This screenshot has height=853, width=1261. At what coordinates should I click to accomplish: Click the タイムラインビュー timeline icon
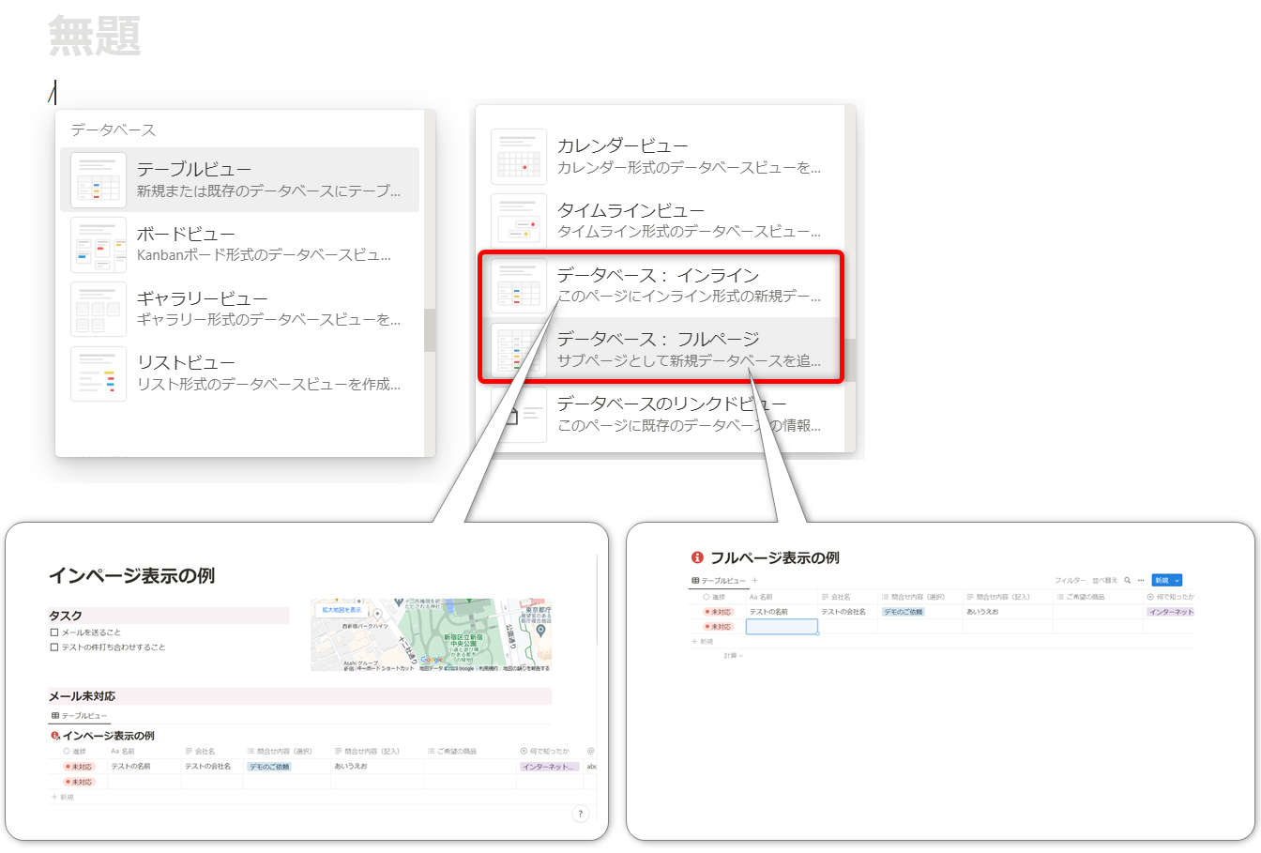pos(519,221)
